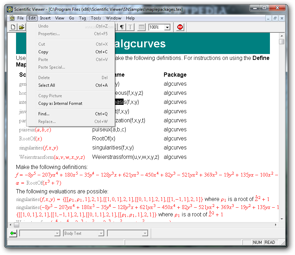Close the Edit menu
Image resolution: width=295 pixels, height=255 pixels.
pos(32,18)
